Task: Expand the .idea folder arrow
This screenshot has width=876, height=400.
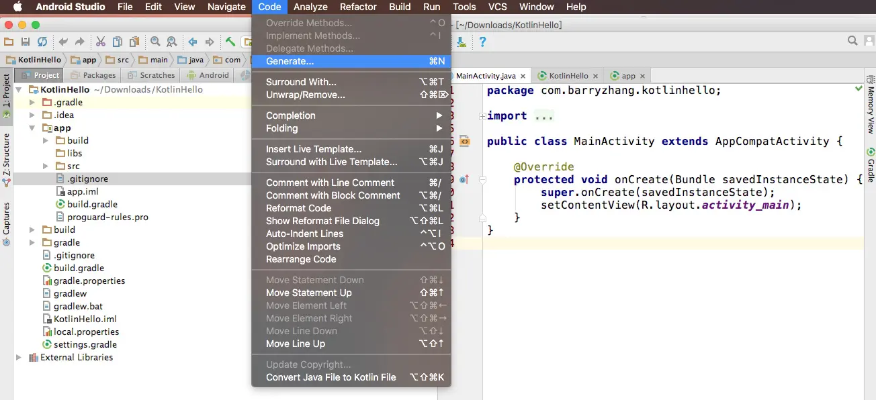Action: (32, 115)
